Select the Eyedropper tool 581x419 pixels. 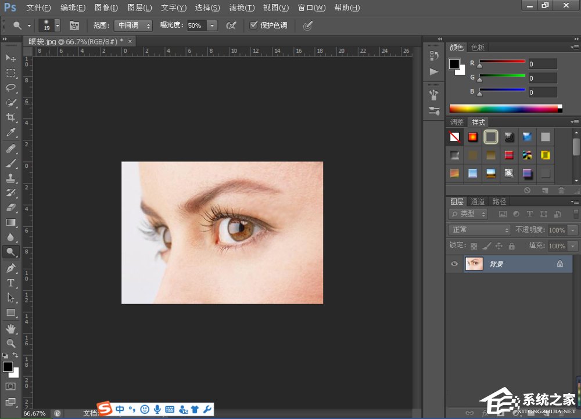11,133
